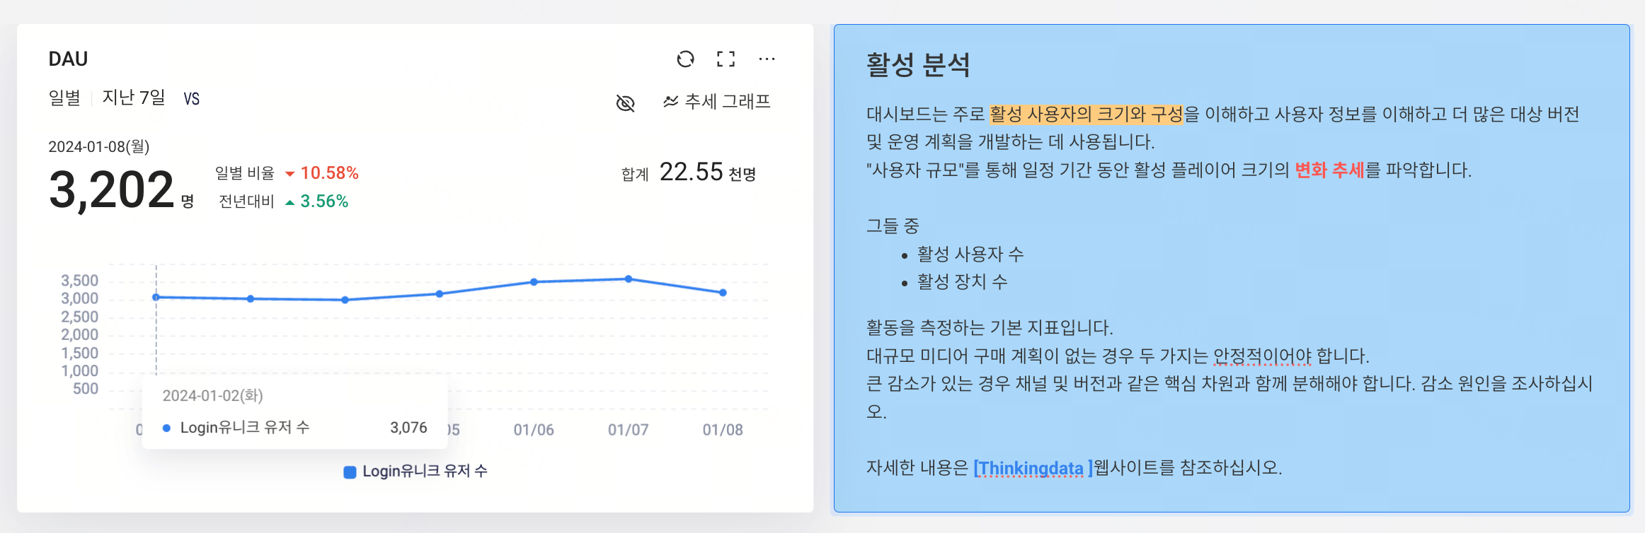This screenshot has width=1645, height=533.
Task: Click the blue legend color square
Action: (350, 472)
